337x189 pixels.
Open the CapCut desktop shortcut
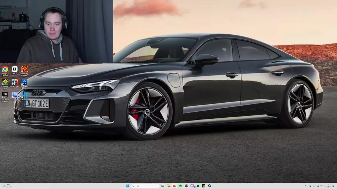[15, 71]
